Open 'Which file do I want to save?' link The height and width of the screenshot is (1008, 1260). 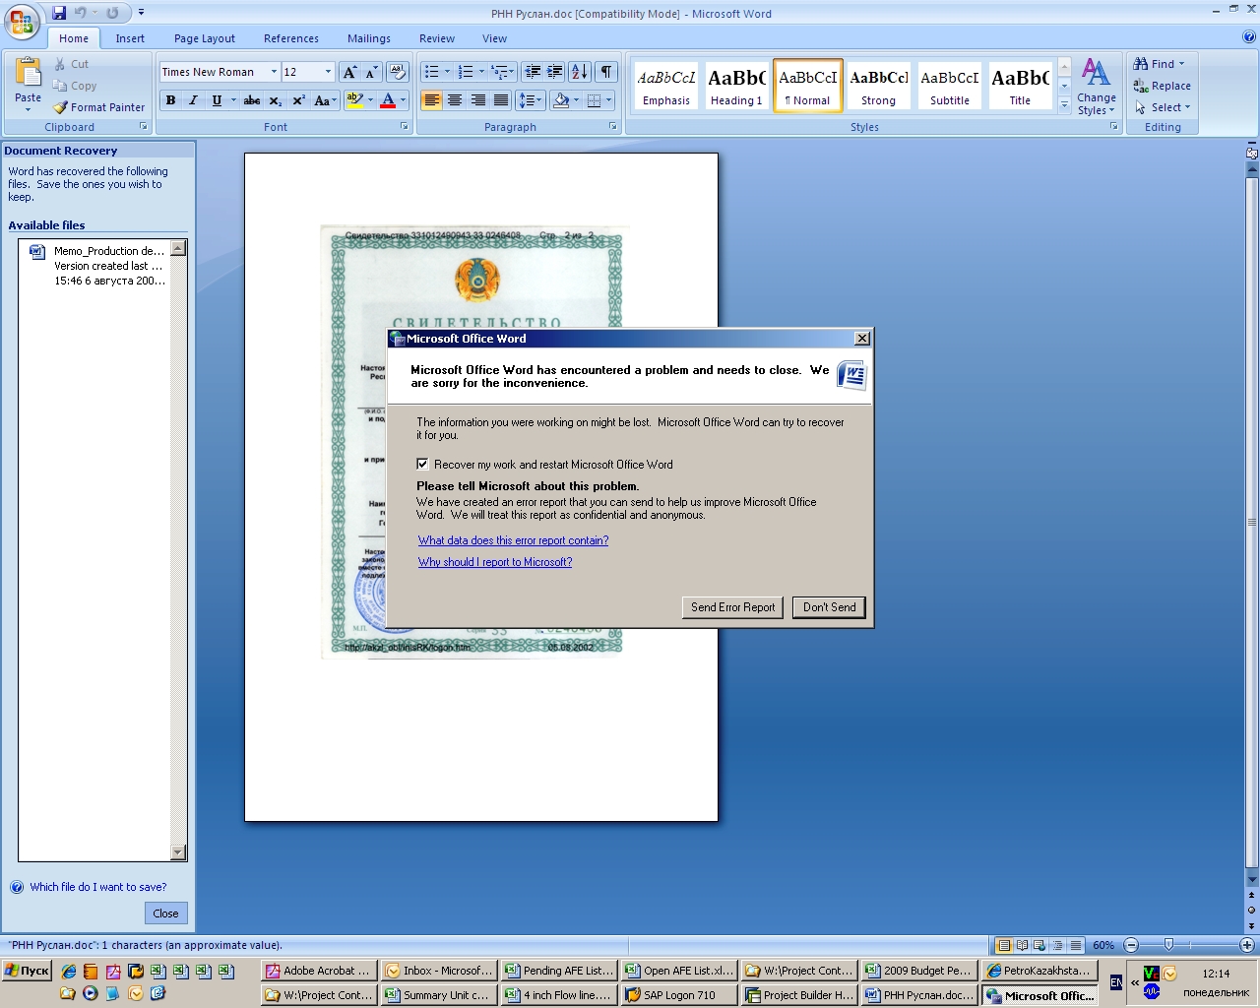pyautogui.click(x=98, y=887)
